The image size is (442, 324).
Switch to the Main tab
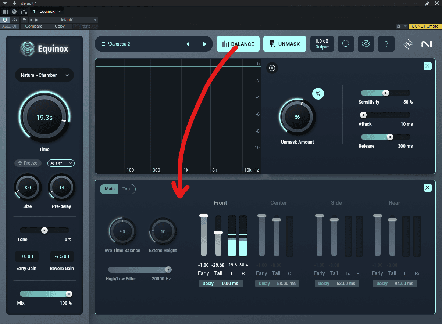(x=110, y=189)
